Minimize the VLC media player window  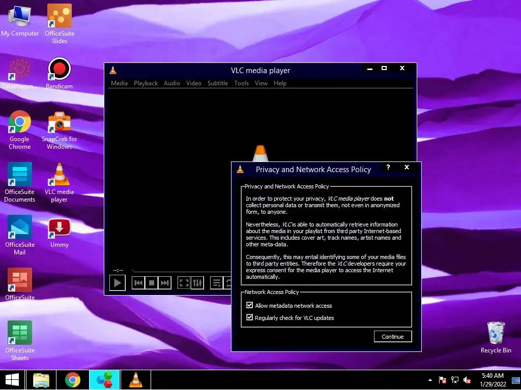[370, 68]
